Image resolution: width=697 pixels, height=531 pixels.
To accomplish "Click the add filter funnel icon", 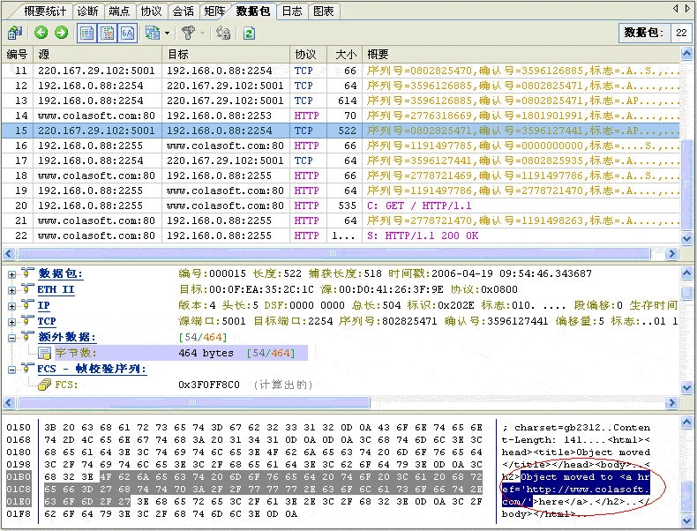I will [x=188, y=33].
